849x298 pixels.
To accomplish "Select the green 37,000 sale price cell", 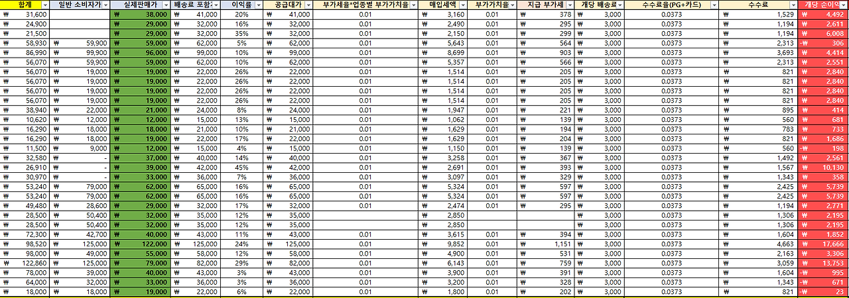I will (141, 158).
